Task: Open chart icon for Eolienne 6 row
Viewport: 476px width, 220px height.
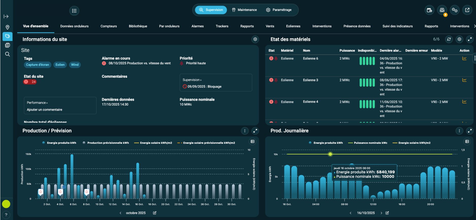Action: [464, 58]
